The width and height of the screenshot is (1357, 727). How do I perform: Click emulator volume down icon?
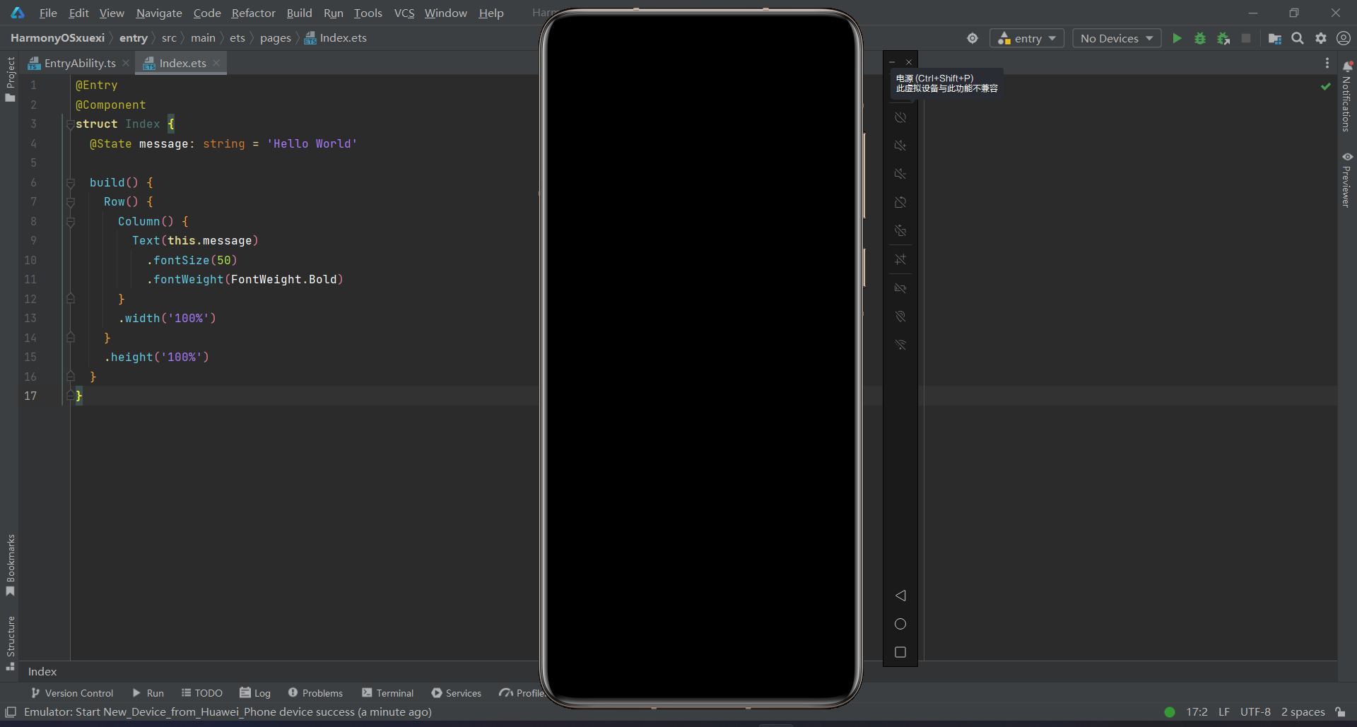click(x=900, y=174)
